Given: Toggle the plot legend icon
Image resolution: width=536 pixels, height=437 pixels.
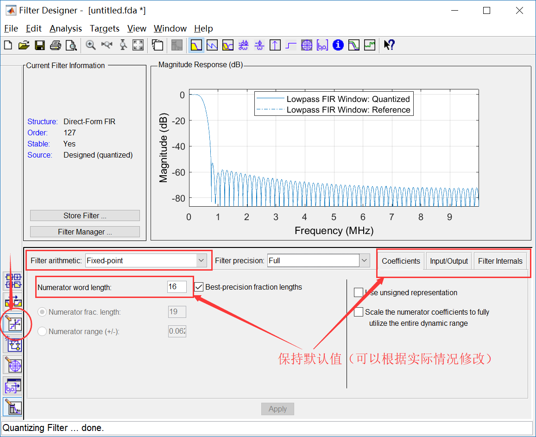Looking at the screenshot, I should 157,45.
